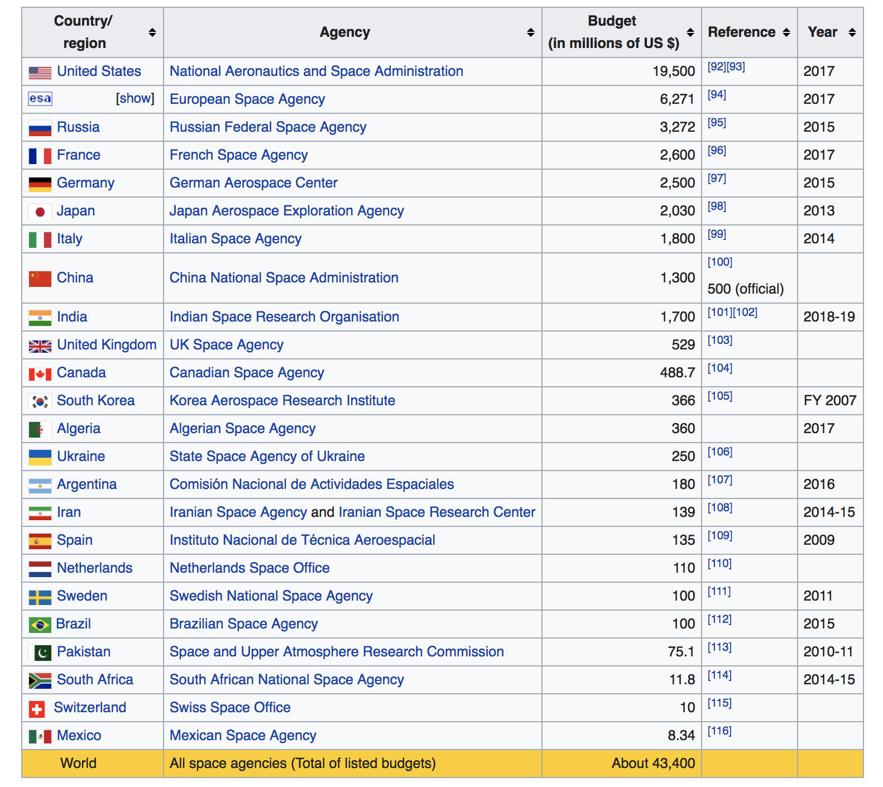This screenshot has width=883, height=787.
Task: Click the Canada flag icon
Action: (40, 374)
